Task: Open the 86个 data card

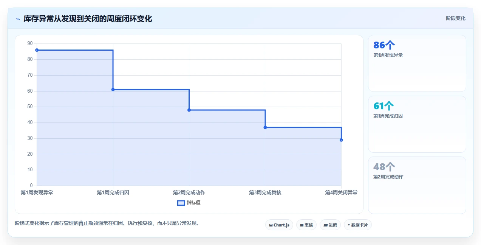Action: point(417,64)
